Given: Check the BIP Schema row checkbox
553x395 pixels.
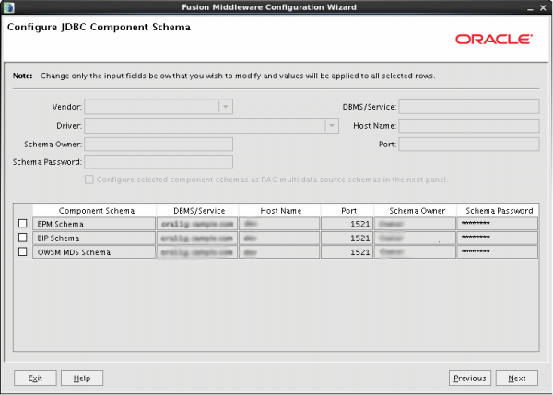Looking at the screenshot, I should (x=22, y=238).
